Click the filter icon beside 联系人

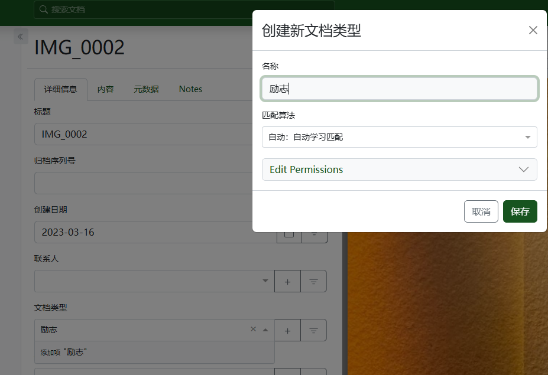click(313, 282)
